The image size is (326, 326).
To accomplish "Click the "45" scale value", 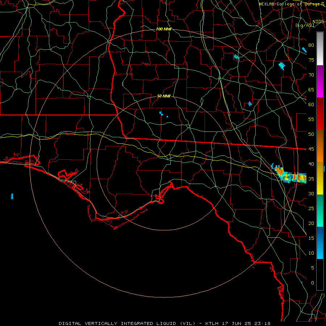I will pos(311,149).
